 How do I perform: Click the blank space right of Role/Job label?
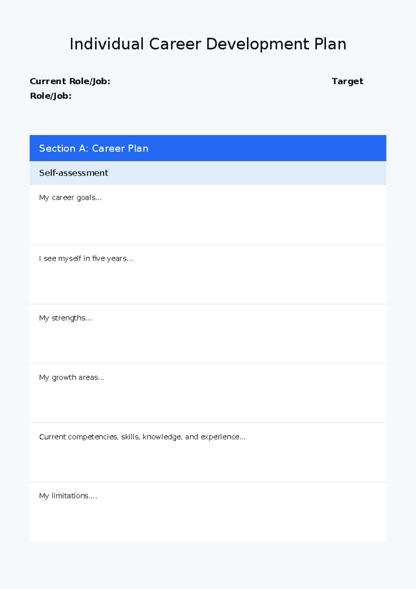pyautogui.click(x=208, y=96)
